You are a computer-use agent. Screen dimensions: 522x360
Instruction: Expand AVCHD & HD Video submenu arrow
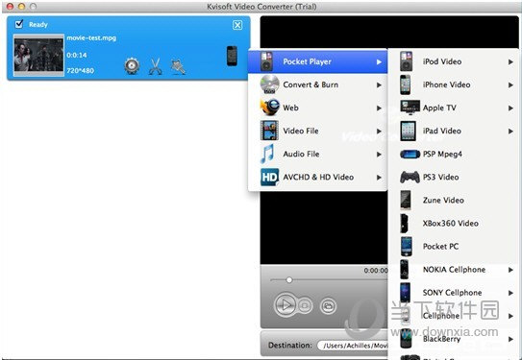pyautogui.click(x=379, y=178)
